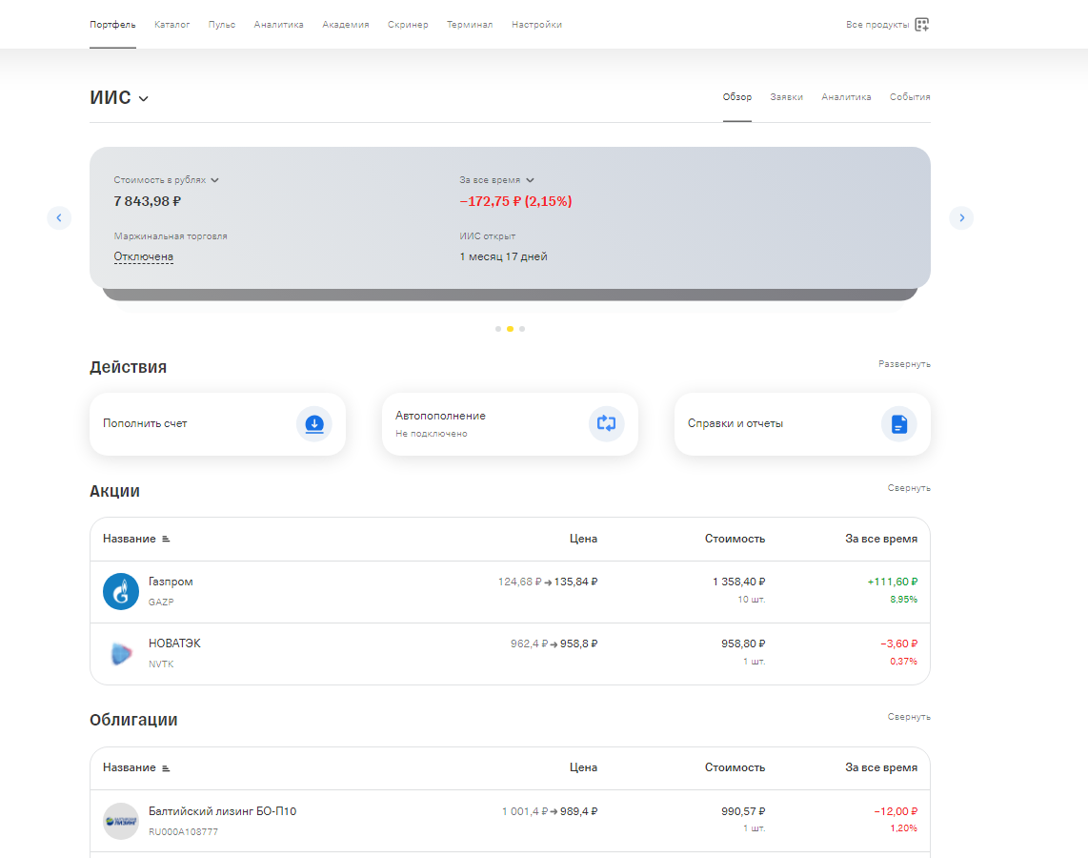Click Стоимость column header in Облигации
This screenshot has width=1088, height=858.
tap(735, 767)
